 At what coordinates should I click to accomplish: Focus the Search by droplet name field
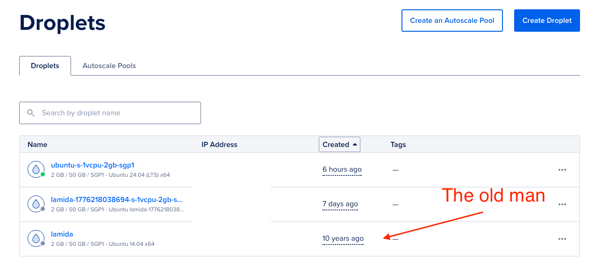coord(117,113)
